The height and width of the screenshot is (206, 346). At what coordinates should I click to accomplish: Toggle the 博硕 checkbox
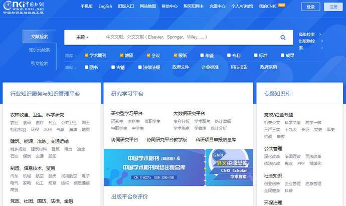pyautogui.click(x=121, y=55)
